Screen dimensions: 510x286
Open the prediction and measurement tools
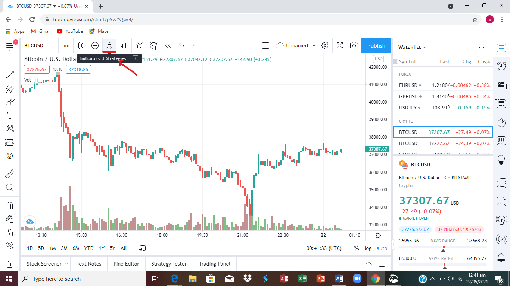(x=10, y=142)
